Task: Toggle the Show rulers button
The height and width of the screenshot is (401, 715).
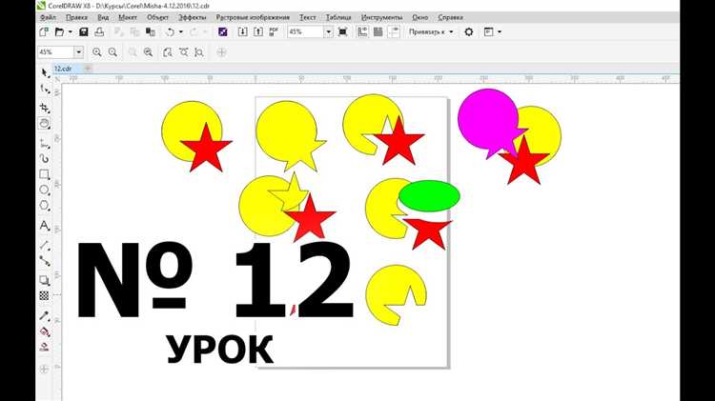Action: click(x=362, y=31)
